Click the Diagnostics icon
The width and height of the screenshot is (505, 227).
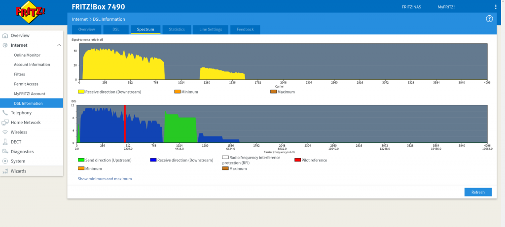tap(5, 152)
